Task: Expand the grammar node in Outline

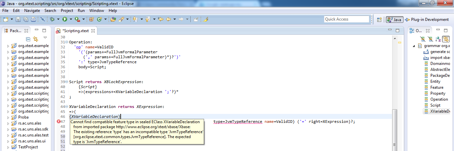Action: pyautogui.click(x=414, y=46)
